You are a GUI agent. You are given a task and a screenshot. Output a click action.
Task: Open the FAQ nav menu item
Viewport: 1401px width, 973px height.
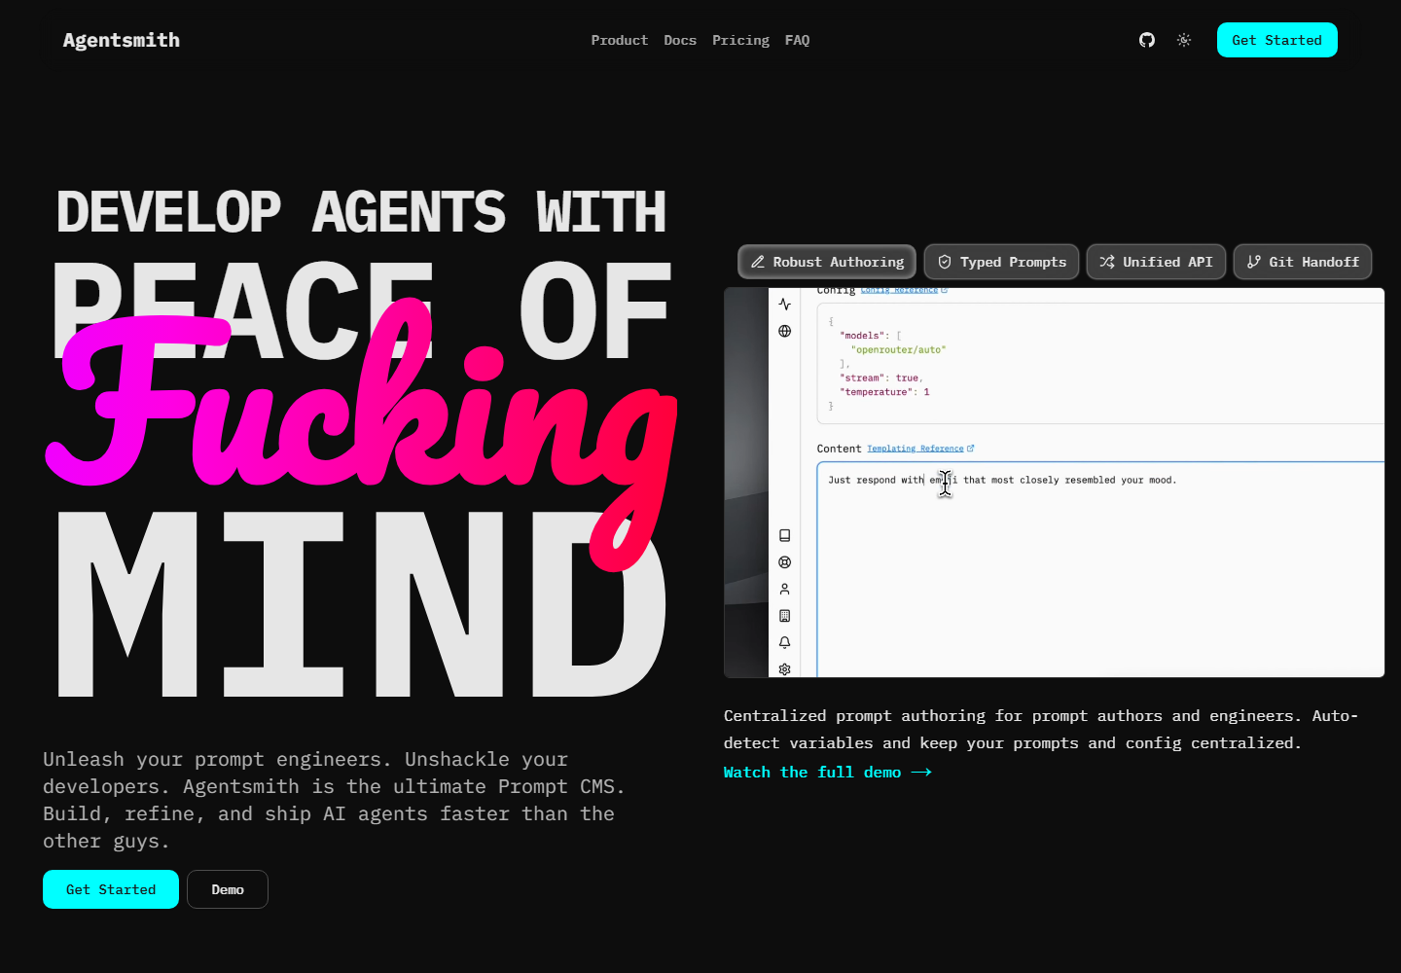pyautogui.click(x=798, y=40)
